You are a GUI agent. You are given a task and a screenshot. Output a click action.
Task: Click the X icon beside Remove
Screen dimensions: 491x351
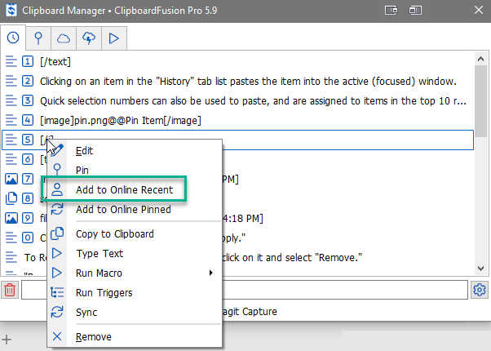click(57, 336)
